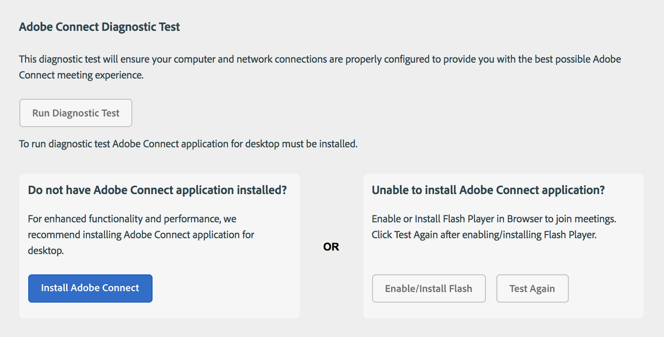The width and height of the screenshot is (664, 337).
Task: Launch Flash installation from the right panel
Action: (428, 288)
